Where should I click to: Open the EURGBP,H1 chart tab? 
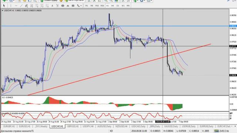[x=9, y=126]
